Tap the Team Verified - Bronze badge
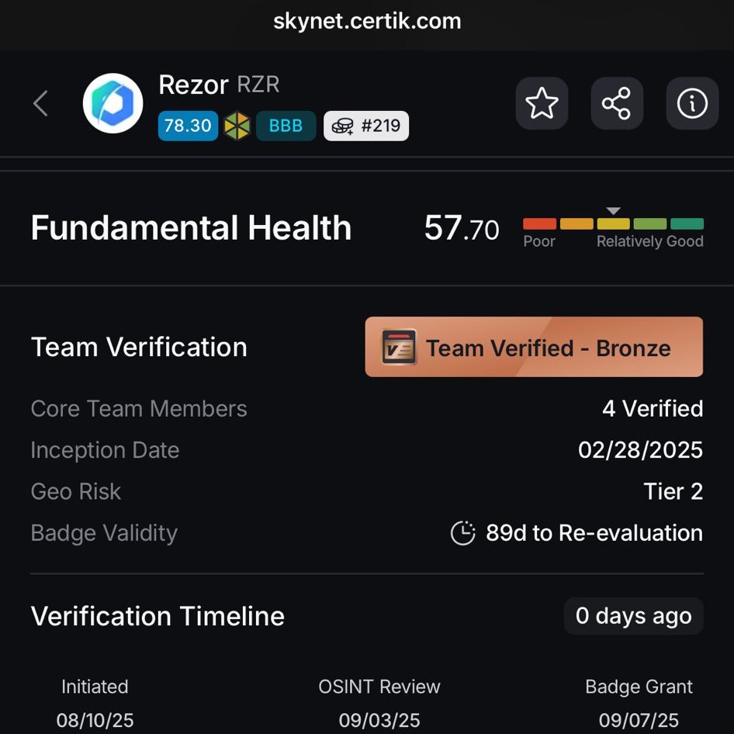Screen dimensions: 734x734 click(534, 347)
